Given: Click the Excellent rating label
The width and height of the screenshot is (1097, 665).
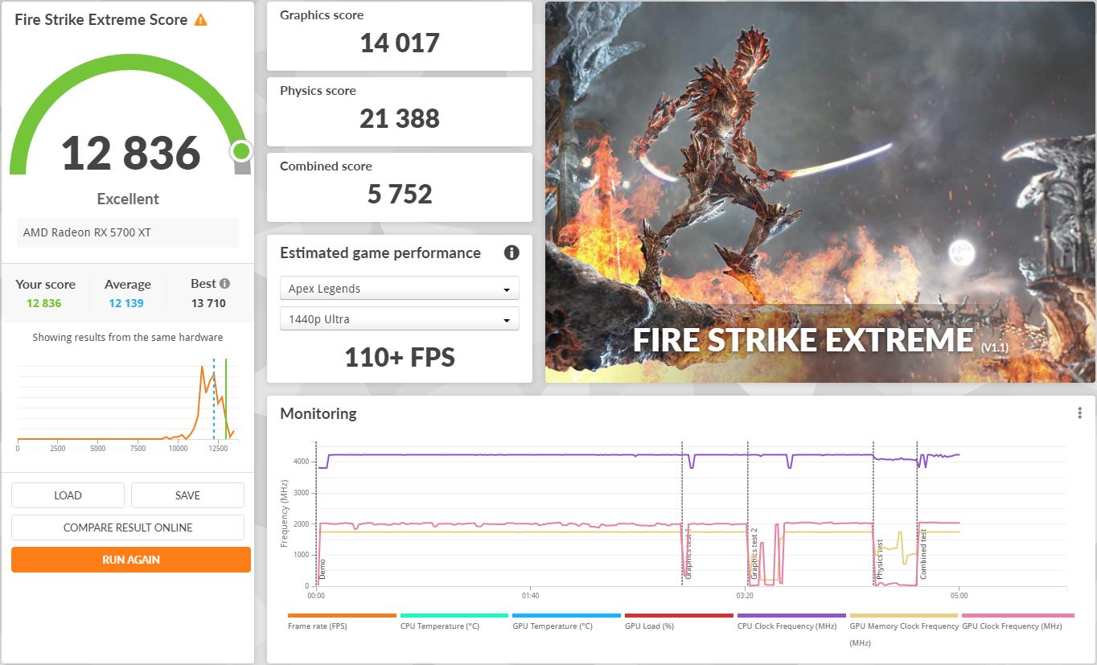Looking at the screenshot, I should coord(128,199).
